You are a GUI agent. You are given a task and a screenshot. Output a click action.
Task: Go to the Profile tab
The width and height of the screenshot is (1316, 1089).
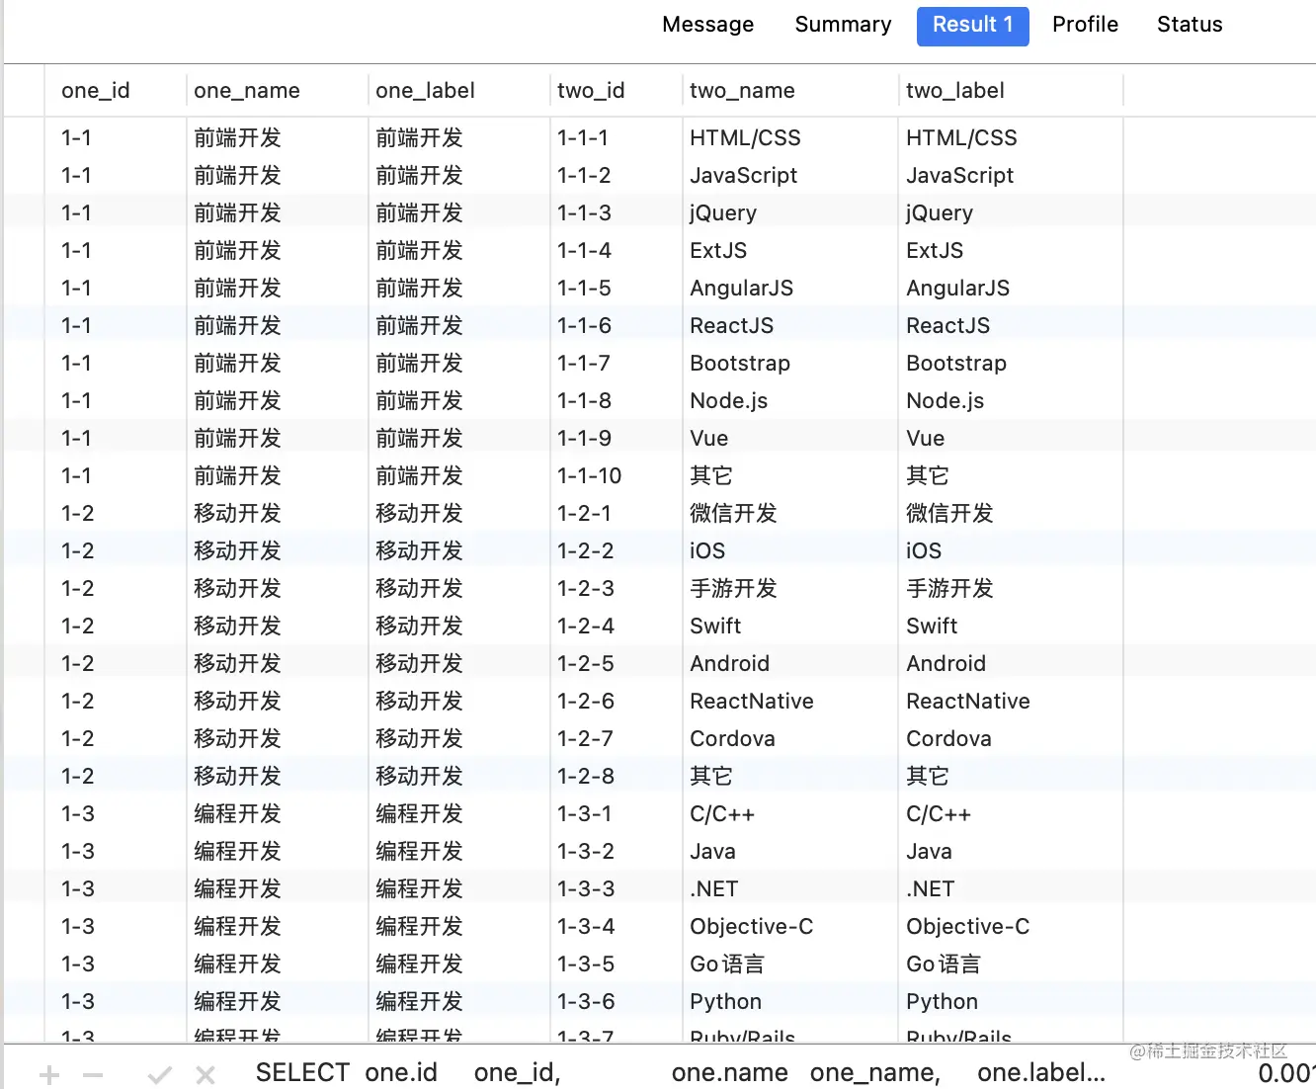(1086, 25)
